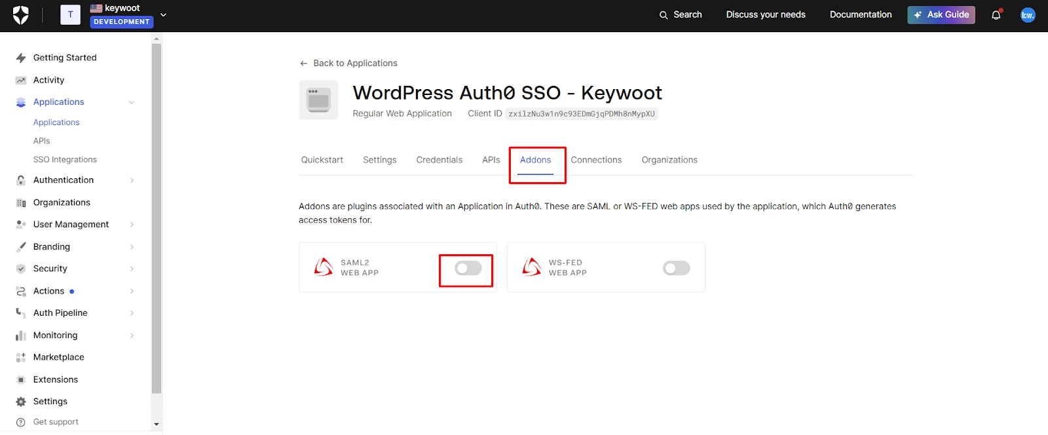Expand the User Management chevron

pyautogui.click(x=132, y=225)
